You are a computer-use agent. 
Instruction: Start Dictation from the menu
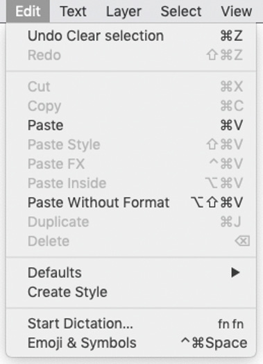[x=131, y=324]
